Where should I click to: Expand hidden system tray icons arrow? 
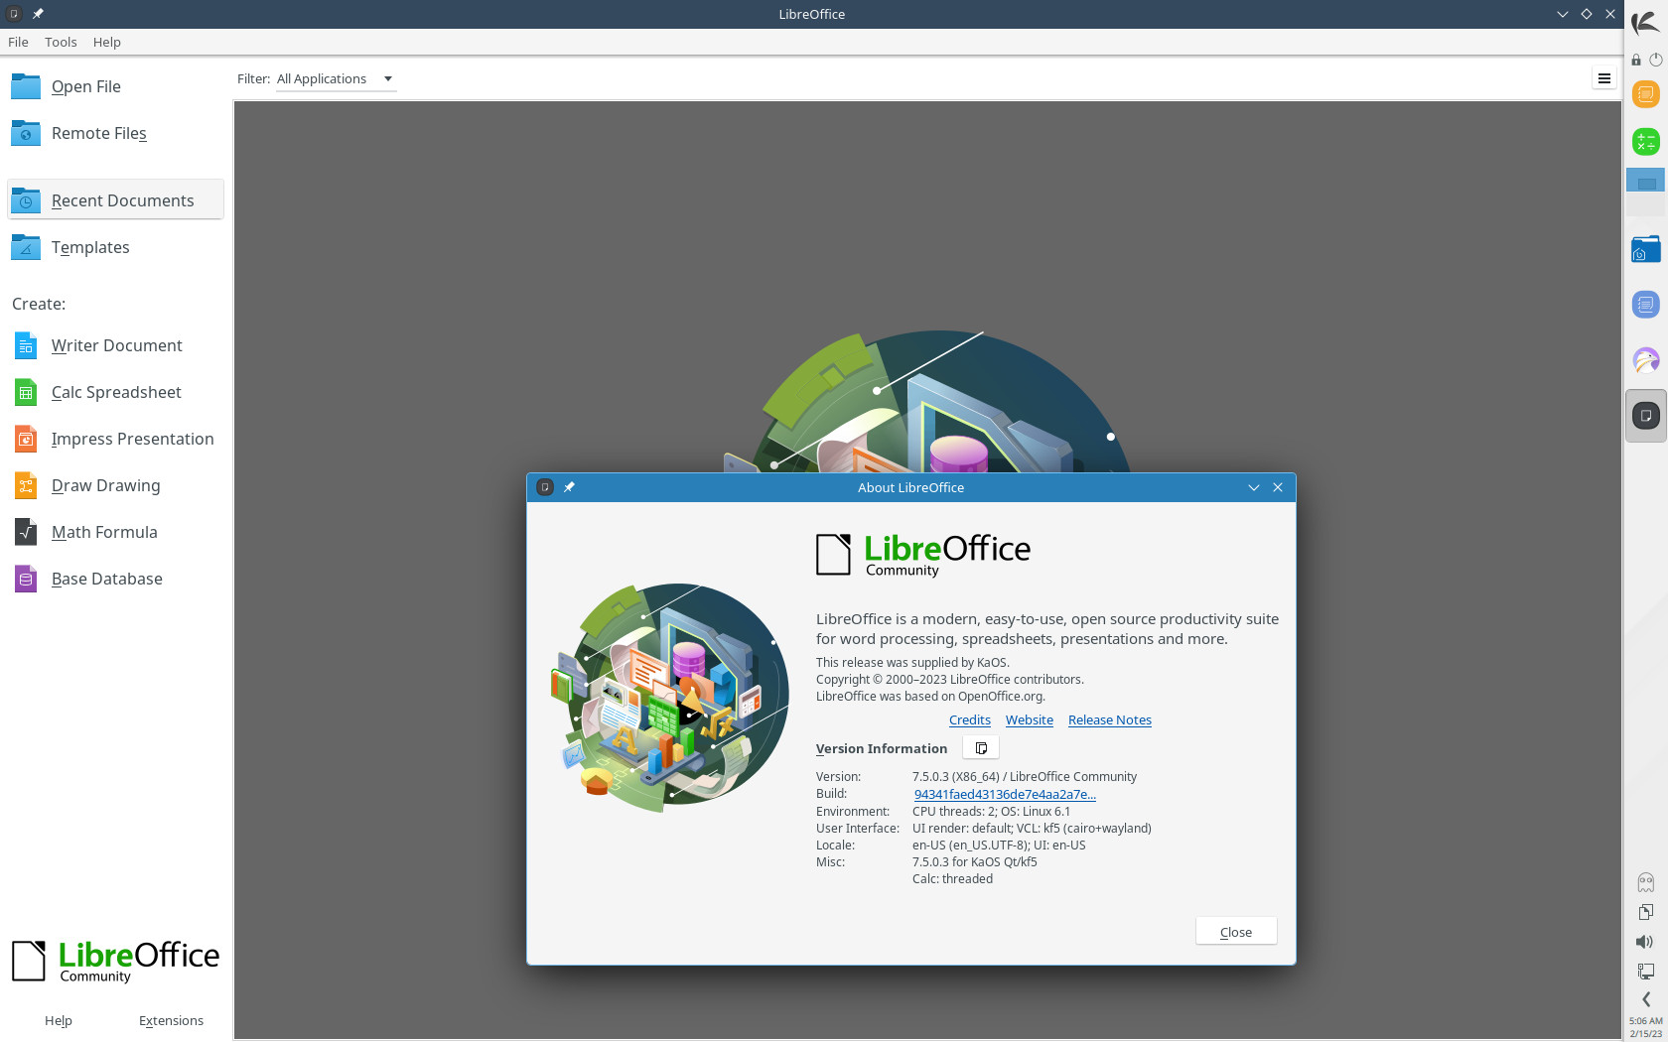point(1646,999)
